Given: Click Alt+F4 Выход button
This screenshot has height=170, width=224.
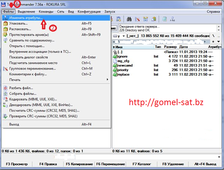Looking at the screenshot, I should tap(205, 164).
